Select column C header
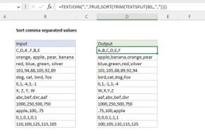Screen dimensions: 205x134 [x=86, y=17]
